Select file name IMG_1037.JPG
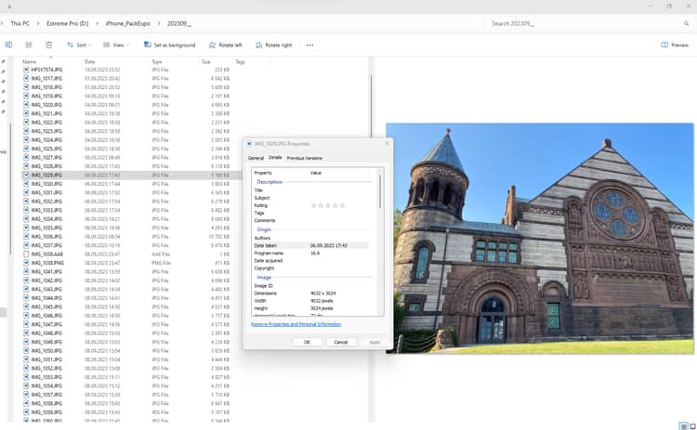The image size is (697, 430). pos(46,245)
